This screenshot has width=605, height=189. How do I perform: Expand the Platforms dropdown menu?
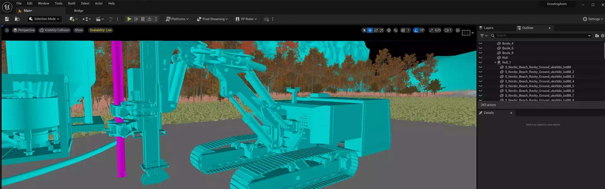(177, 19)
